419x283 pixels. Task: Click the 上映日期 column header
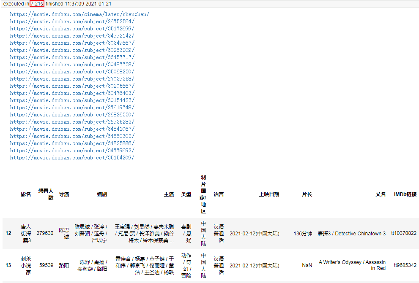269,194
